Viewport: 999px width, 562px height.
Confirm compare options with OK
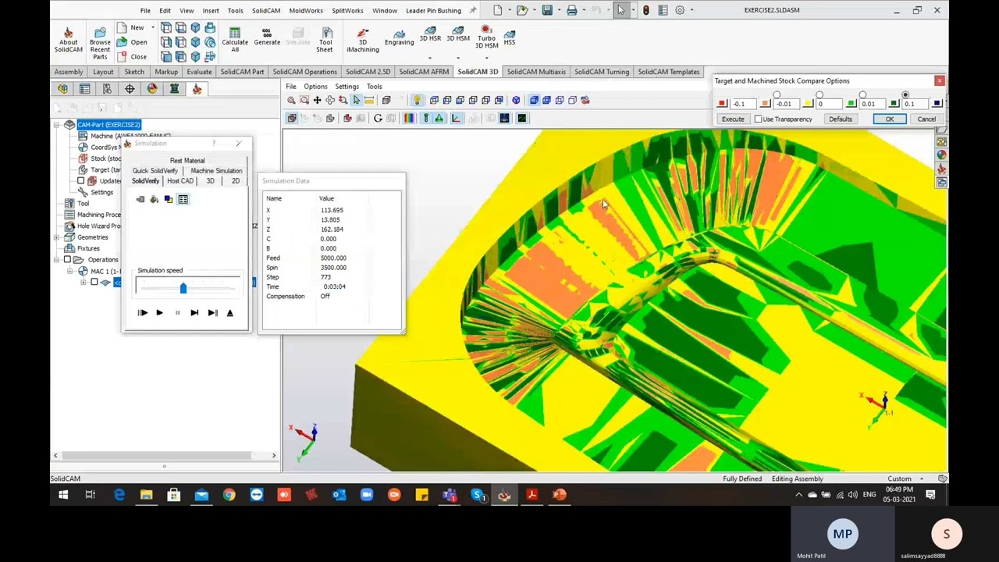[890, 119]
